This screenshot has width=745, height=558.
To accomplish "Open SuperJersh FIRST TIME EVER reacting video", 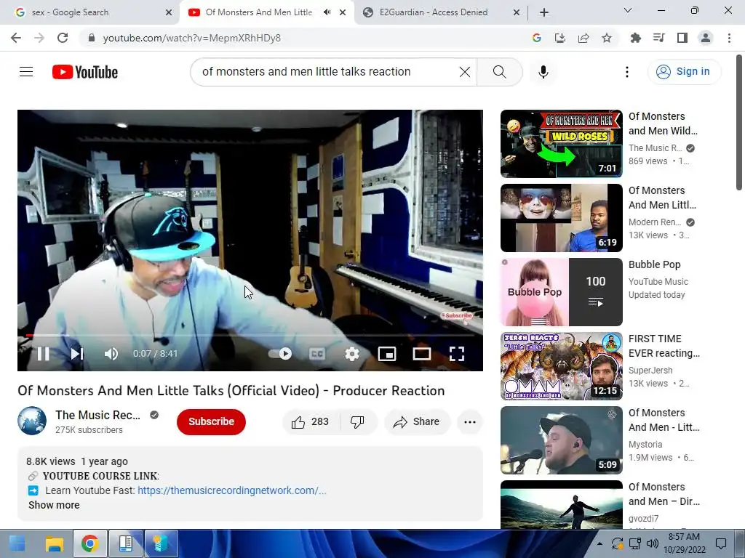I will (x=561, y=366).
